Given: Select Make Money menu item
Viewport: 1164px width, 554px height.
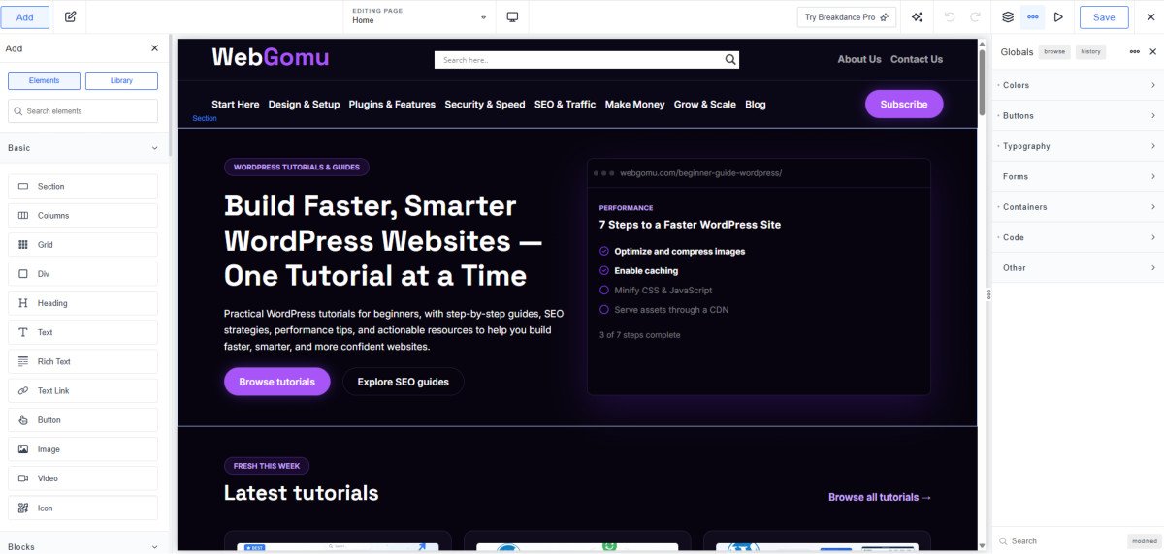Looking at the screenshot, I should pyautogui.click(x=635, y=104).
